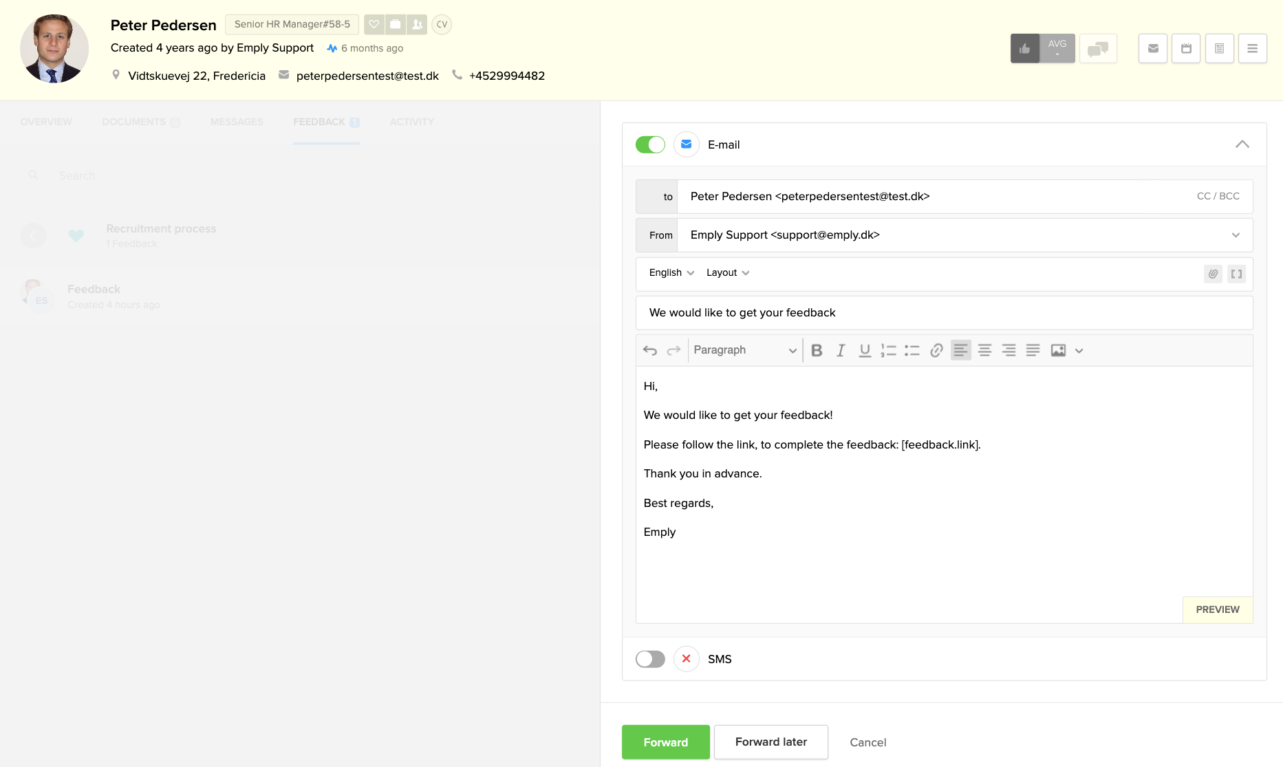Switch to the Messages tab
Image resolution: width=1283 pixels, height=767 pixels.
pyautogui.click(x=237, y=122)
